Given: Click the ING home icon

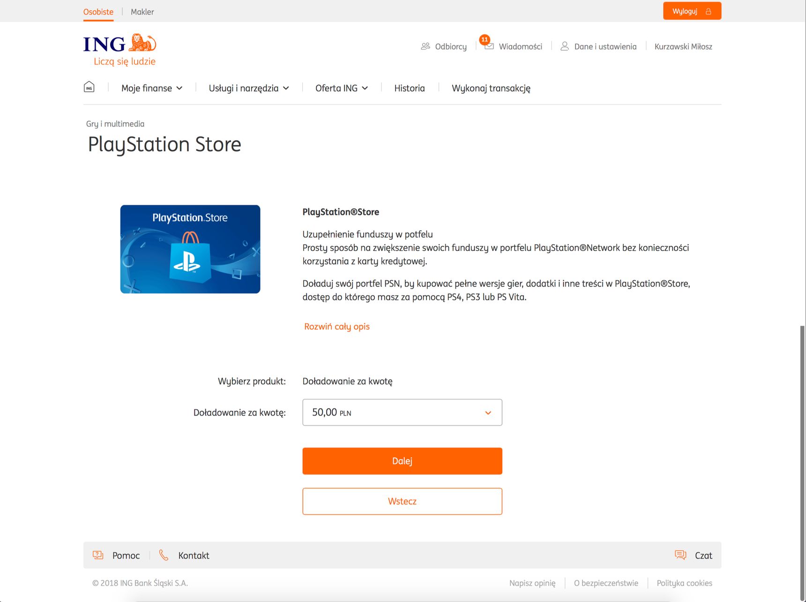Looking at the screenshot, I should (x=89, y=87).
